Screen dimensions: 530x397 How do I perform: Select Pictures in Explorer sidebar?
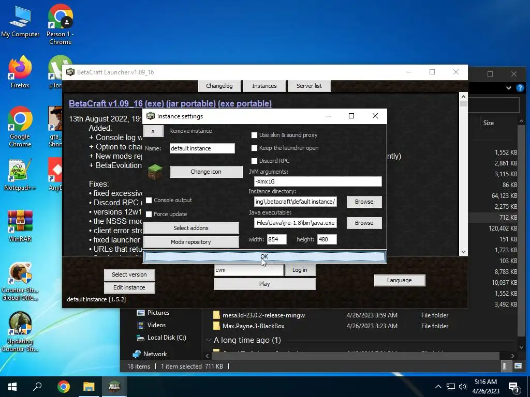click(x=153, y=313)
